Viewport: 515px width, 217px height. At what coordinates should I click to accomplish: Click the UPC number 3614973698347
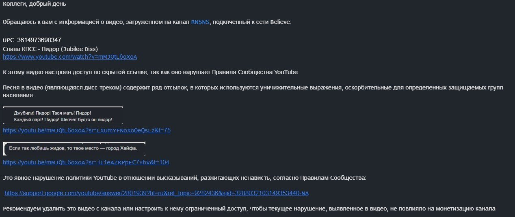tap(39, 40)
